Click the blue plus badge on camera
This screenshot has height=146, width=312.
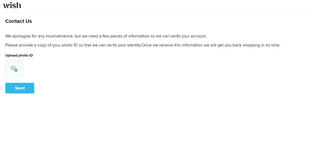[16, 70]
